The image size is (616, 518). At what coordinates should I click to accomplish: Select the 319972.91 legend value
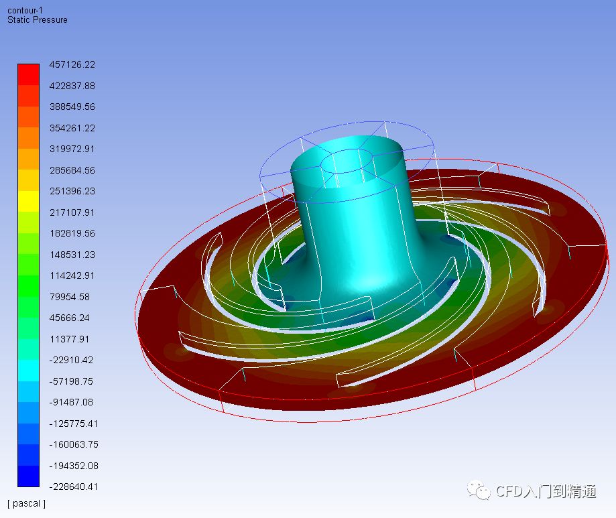click(x=72, y=149)
